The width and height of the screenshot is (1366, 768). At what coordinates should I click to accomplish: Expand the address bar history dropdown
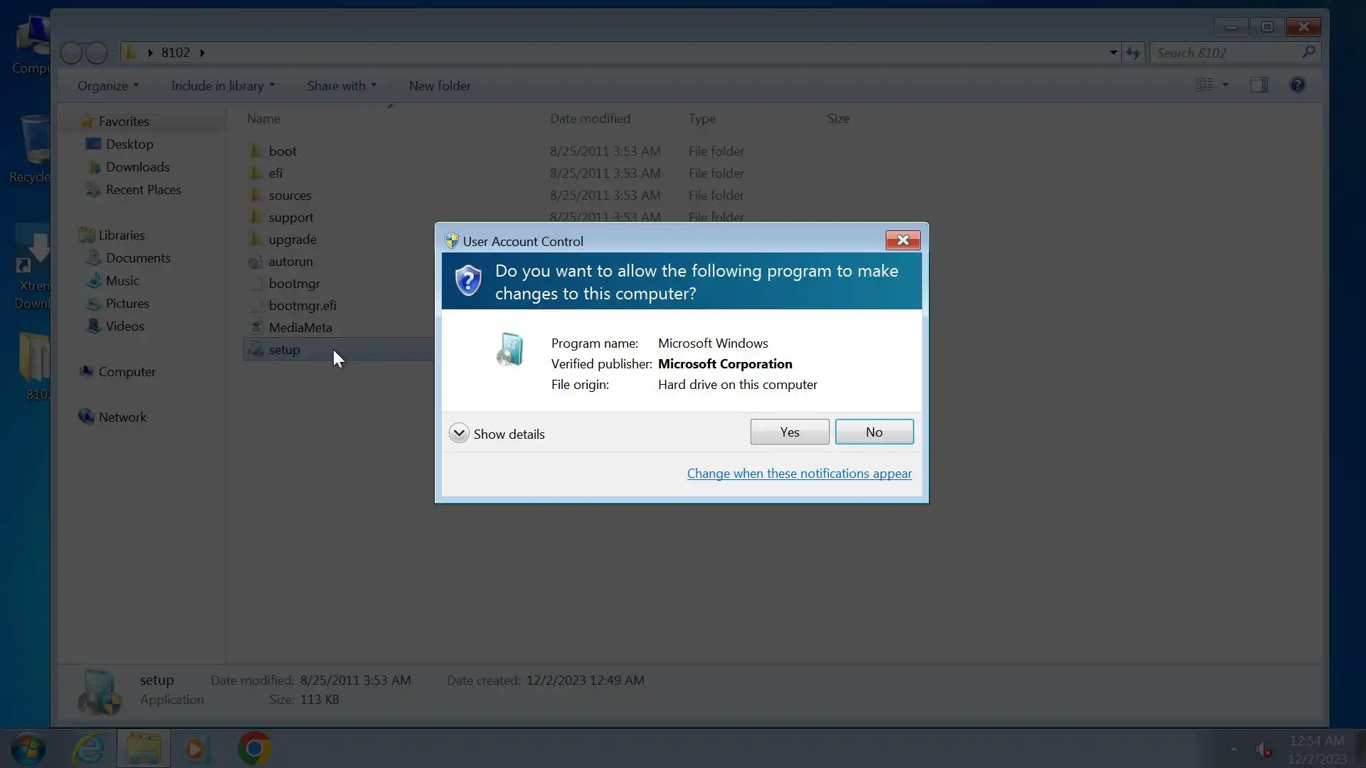tap(1113, 53)
